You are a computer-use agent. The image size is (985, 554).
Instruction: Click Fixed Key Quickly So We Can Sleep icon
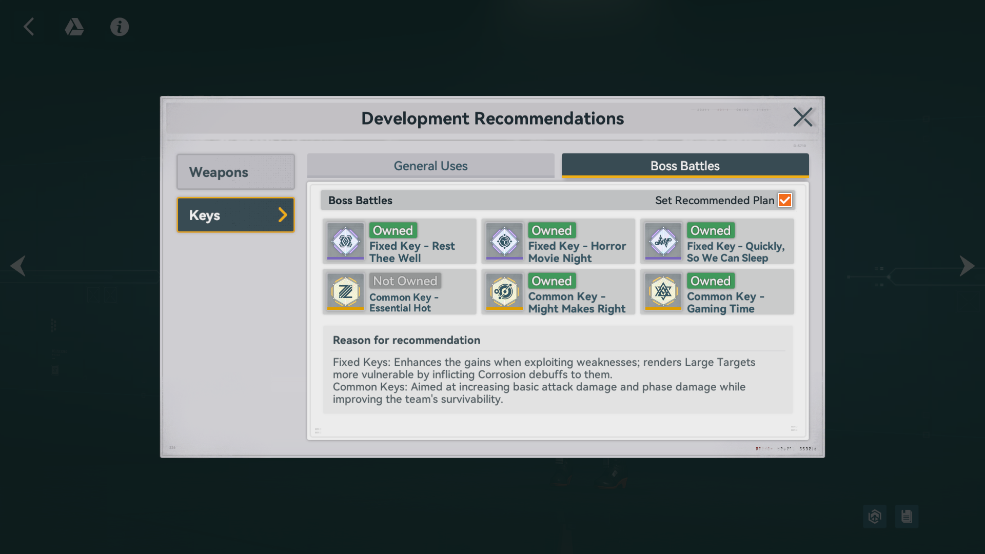tap(663, 241)
